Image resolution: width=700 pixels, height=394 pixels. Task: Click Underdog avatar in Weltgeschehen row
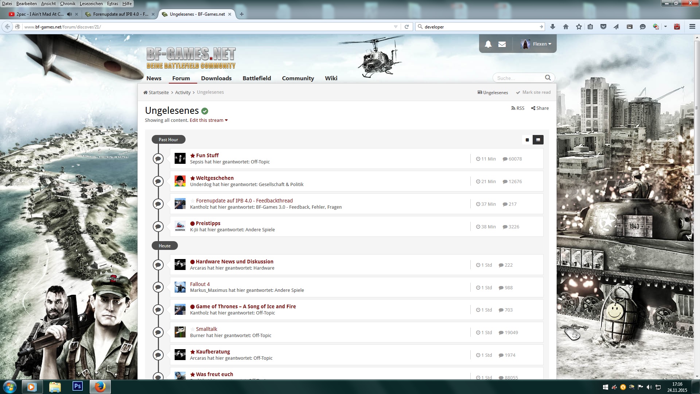point(180,181)
